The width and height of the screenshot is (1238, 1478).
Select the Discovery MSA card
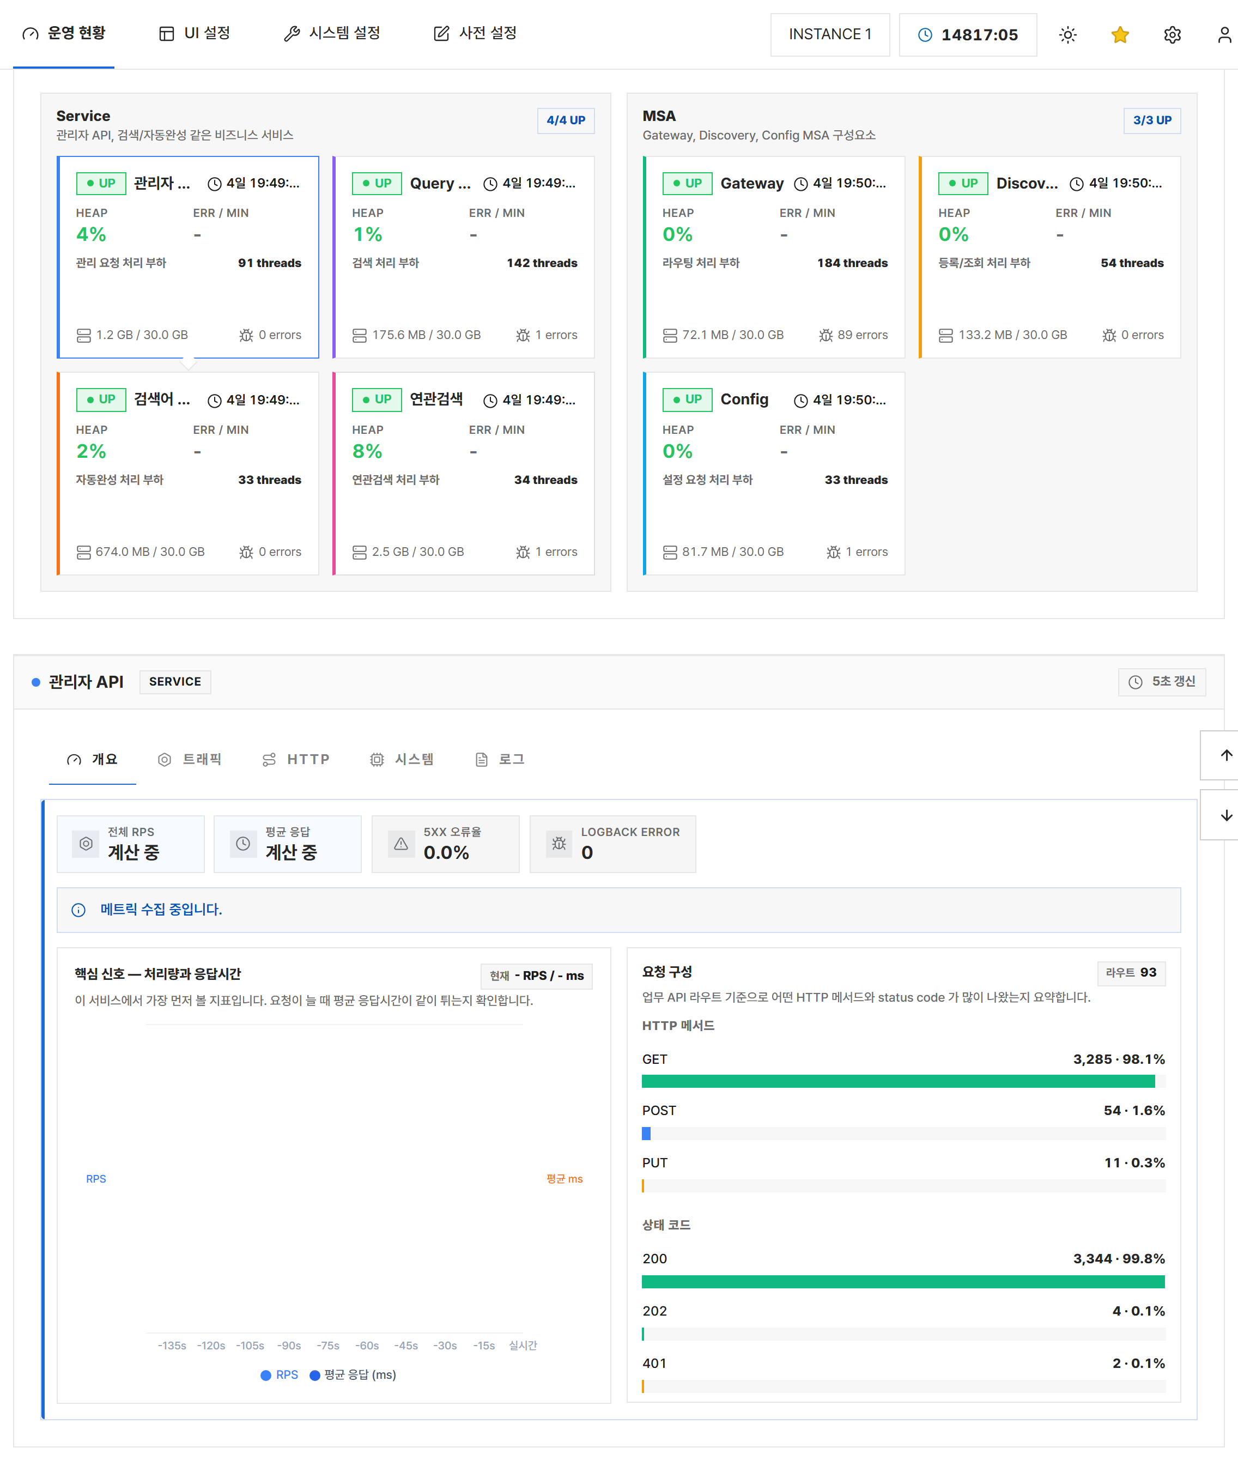1050,257
